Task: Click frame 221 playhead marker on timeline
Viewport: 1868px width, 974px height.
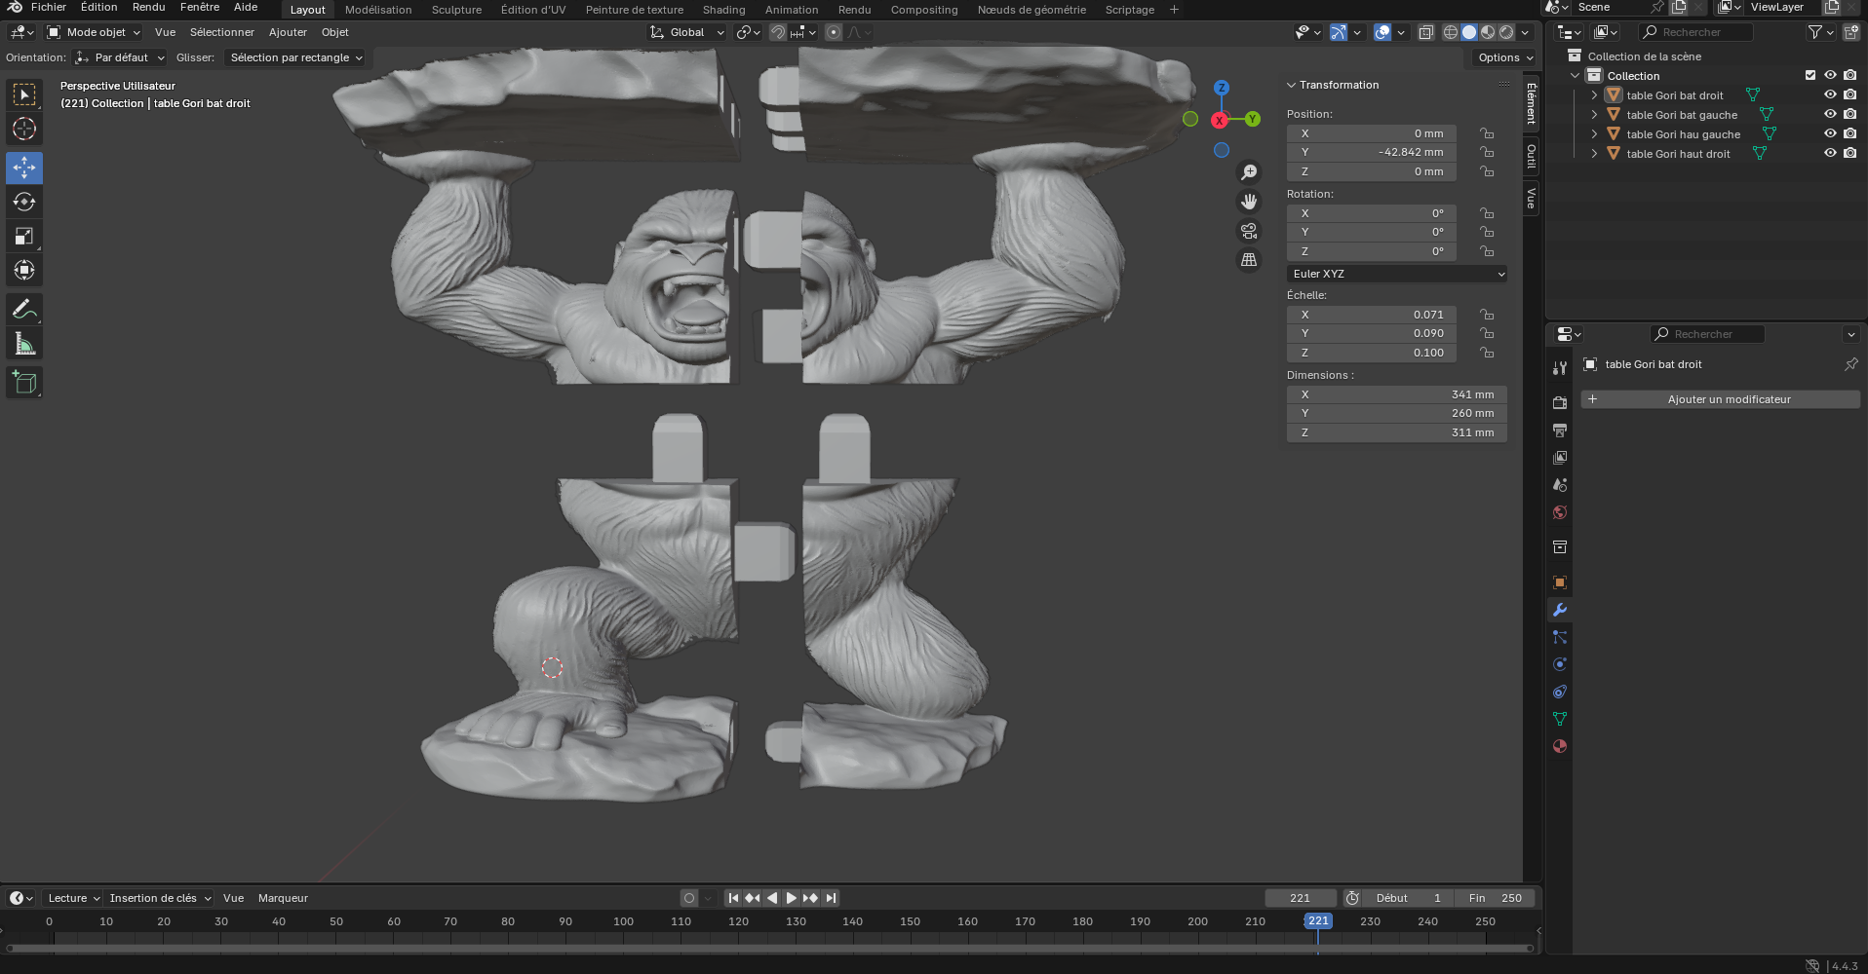Action: pyautogui.click(x=1317, y=921)
